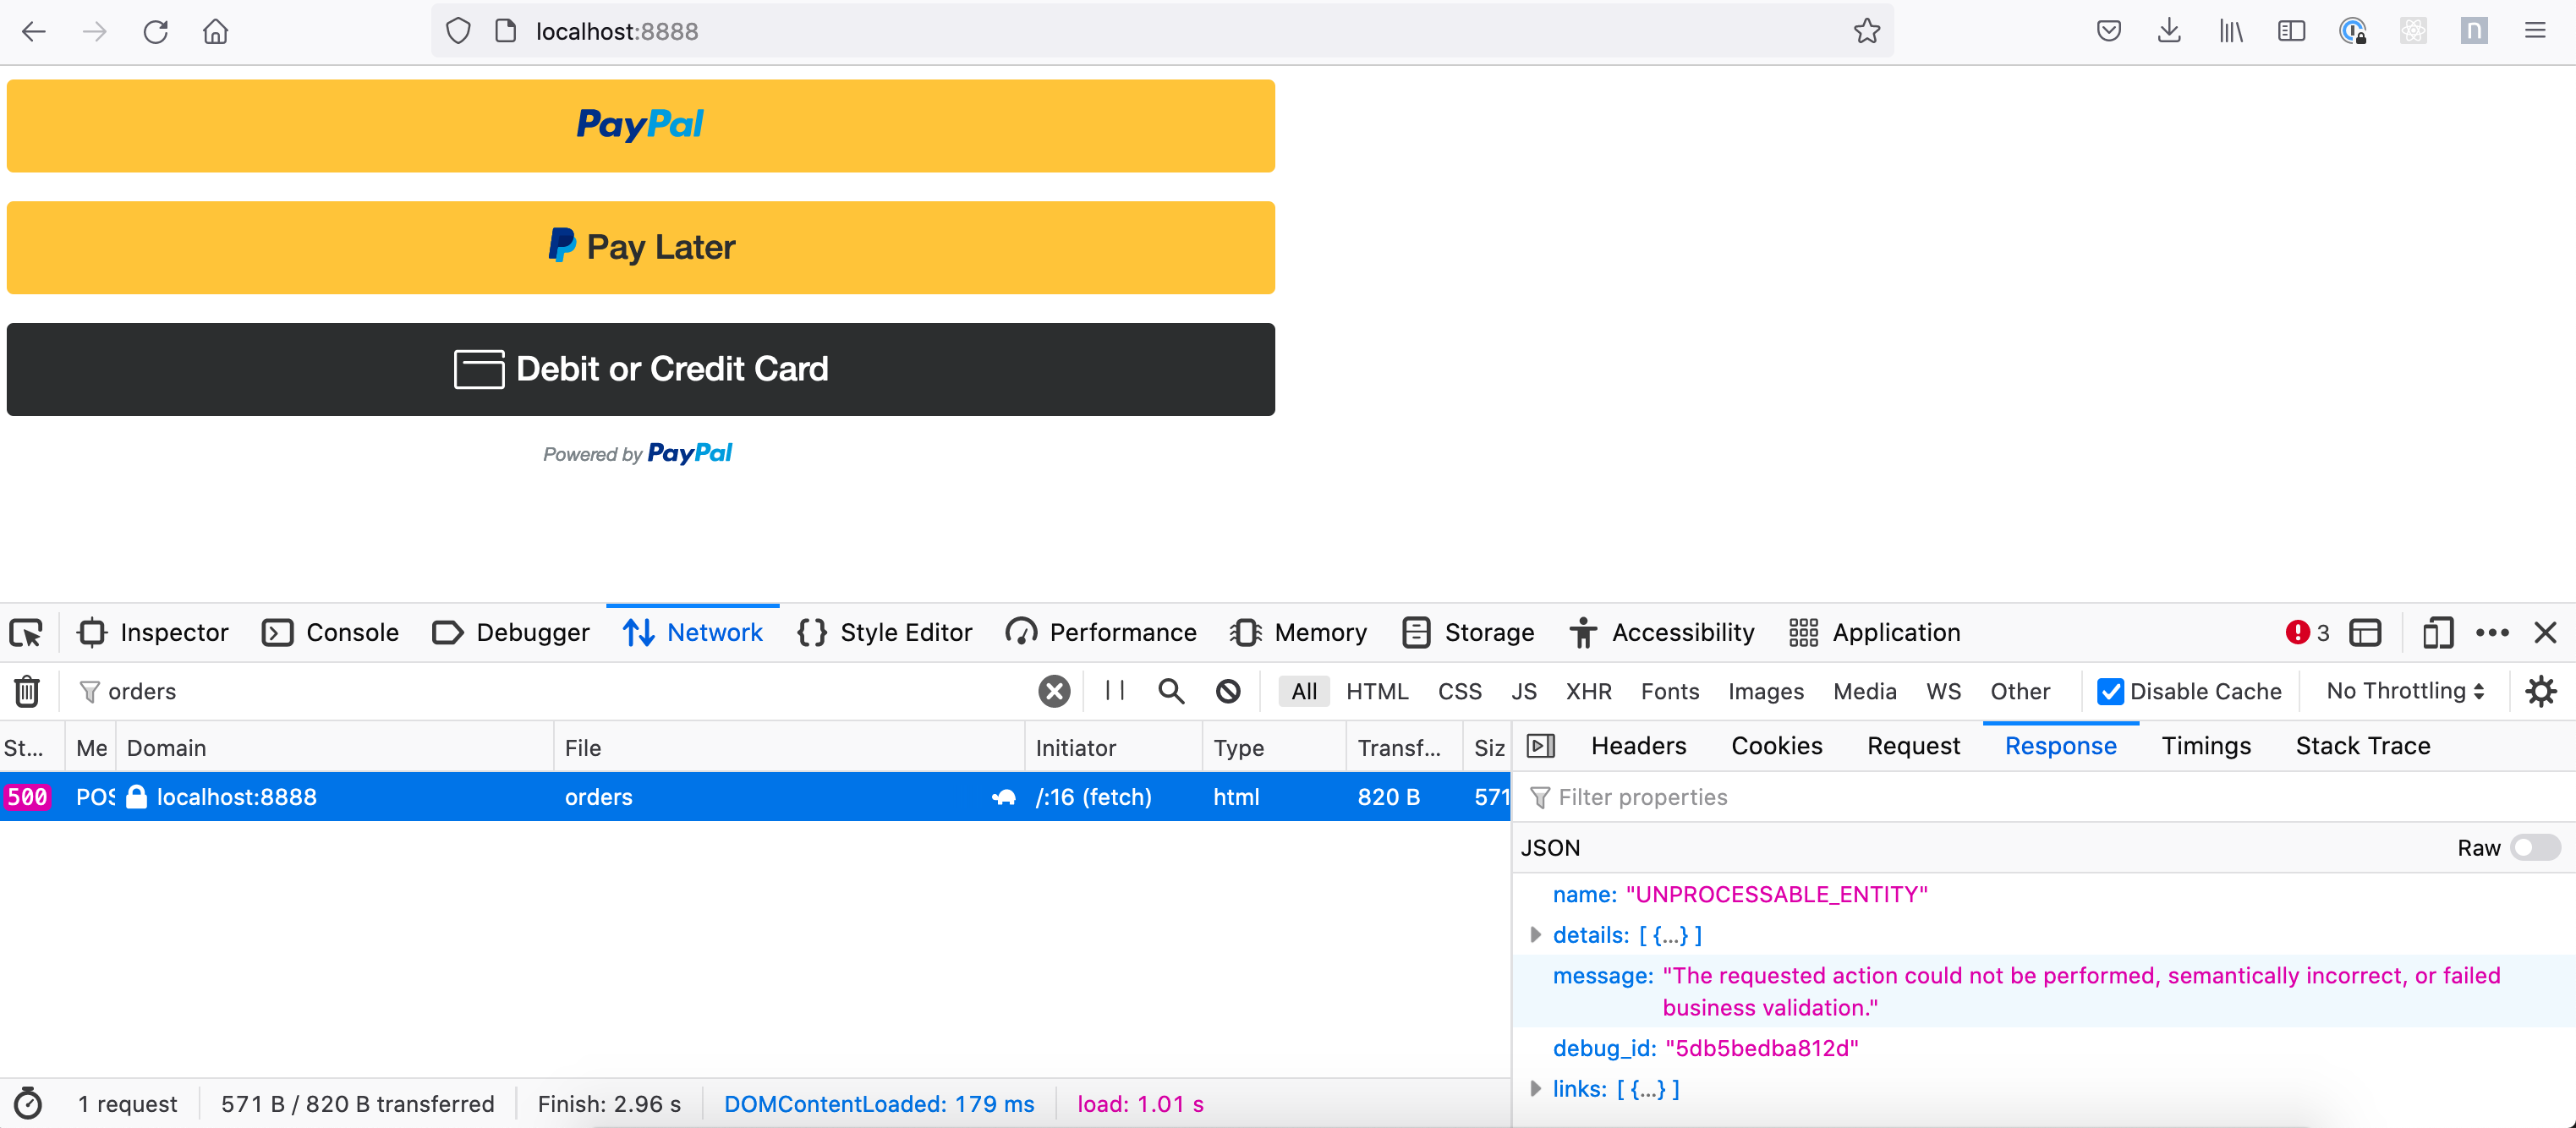Viewport: 2576px width, 1128px height.
Task: Open the Headers panel tab
Action: pyautogui.click(x=1638, y=746)
